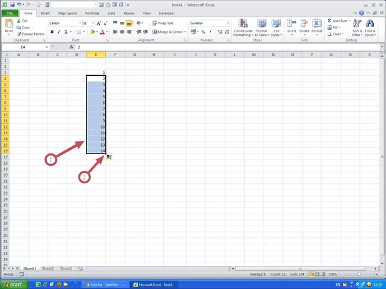Open Merge & Center dropdown arrow
Viewport: 386px width, 289px height.
click(x=185, y=32)
